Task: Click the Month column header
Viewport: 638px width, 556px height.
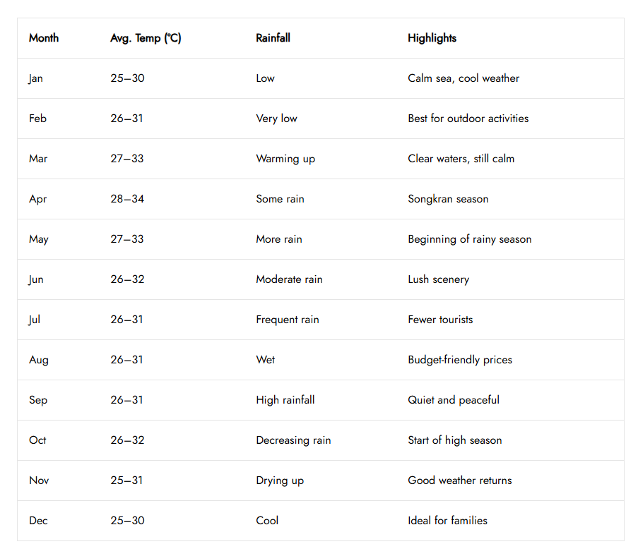Action: pos(44,38)
